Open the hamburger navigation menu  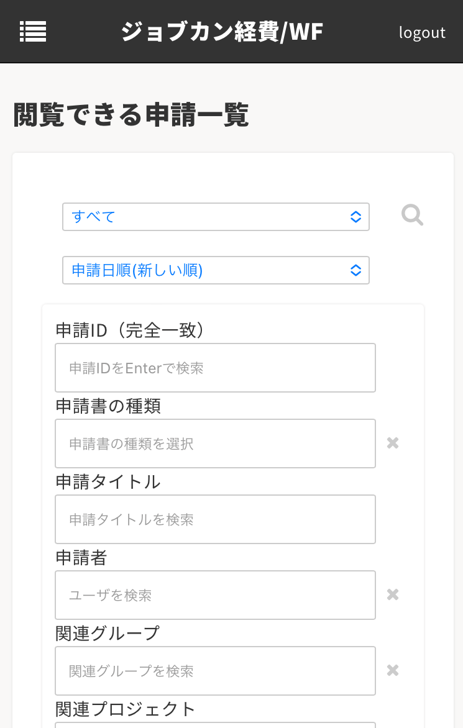[x=33, y=31]
